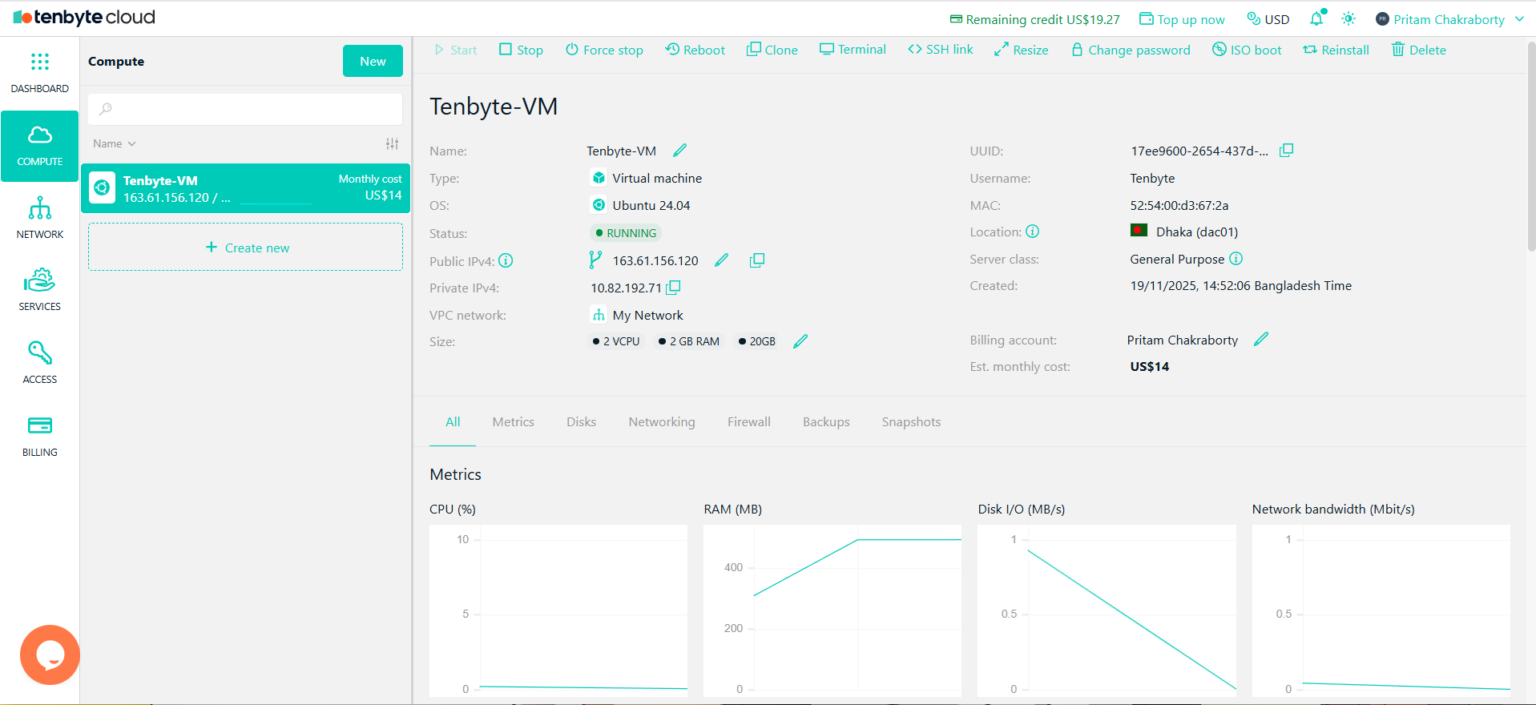Image resolution: width=1536 pixels, height=705 pixels.
Task: Switch to the Networking tab
Action: point(662,421)
